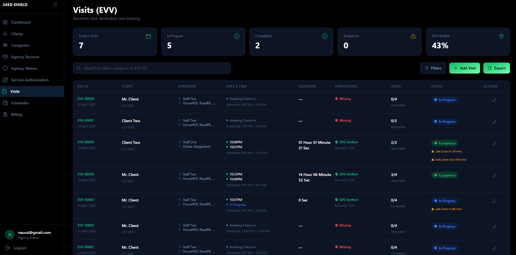Click the Schedules calendar icon
This screenshot has height=255, width=516.
(5, 103)
